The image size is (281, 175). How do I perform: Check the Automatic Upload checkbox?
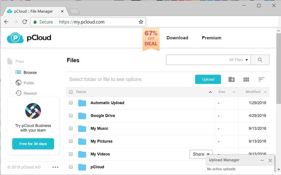point(71,103)
